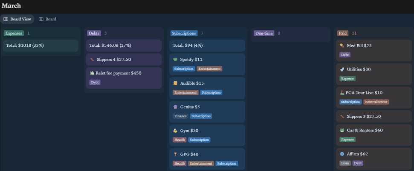Click the Entertainment tag on GPG card
The image size is (414, 171).
[x=201, y=164]
